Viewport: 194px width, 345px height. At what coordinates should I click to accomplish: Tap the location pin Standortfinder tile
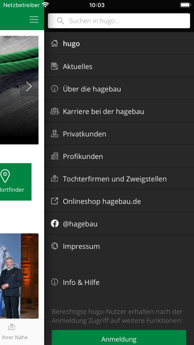(15, 182)
